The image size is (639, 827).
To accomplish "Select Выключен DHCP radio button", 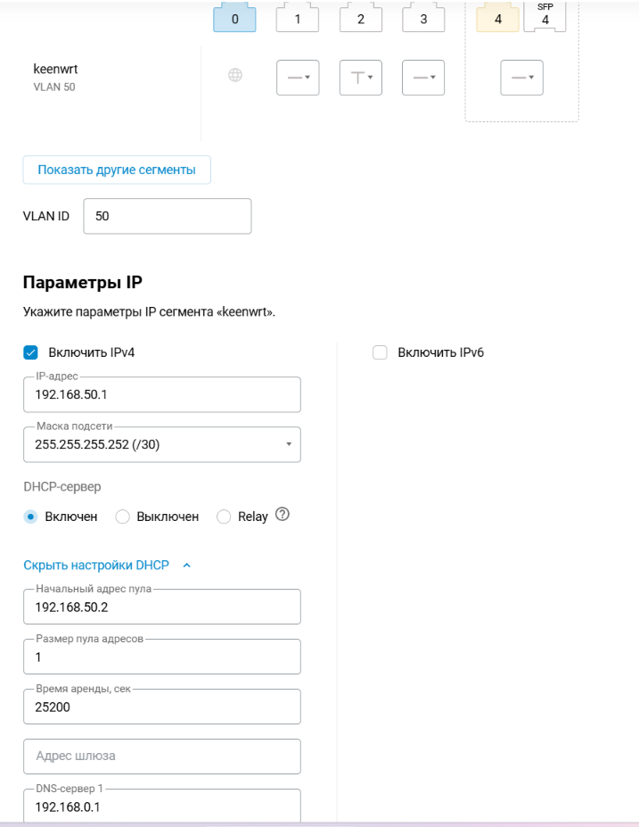I will click(122, 517).
